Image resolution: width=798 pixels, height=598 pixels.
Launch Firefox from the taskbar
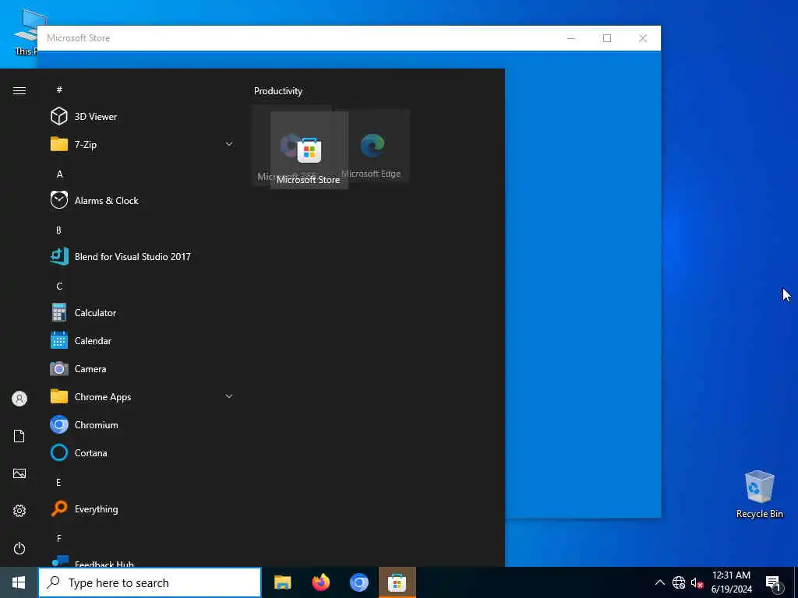point(320,582)
